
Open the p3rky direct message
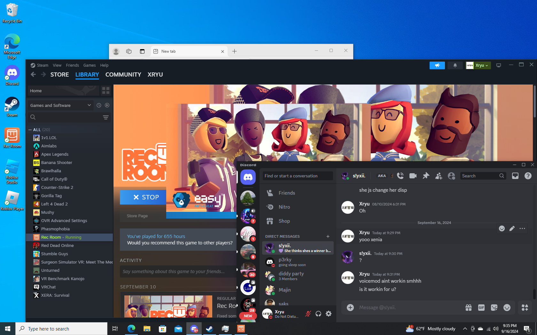pos(298,262)
